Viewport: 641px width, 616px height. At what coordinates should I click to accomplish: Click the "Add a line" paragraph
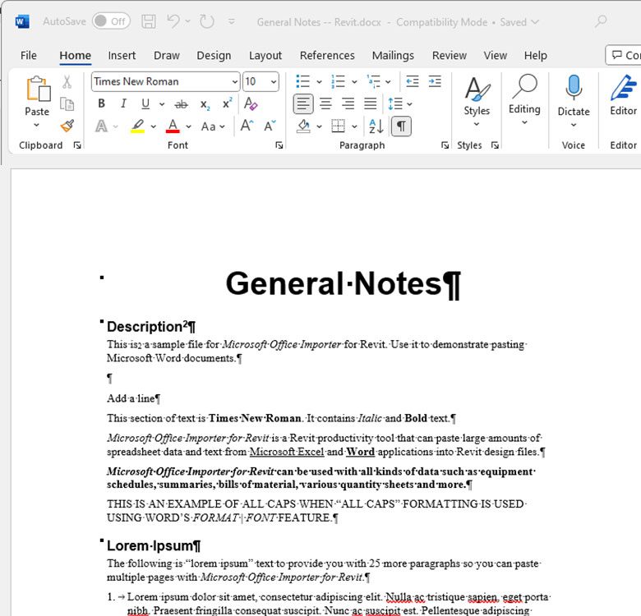click(x=131, y=398)
